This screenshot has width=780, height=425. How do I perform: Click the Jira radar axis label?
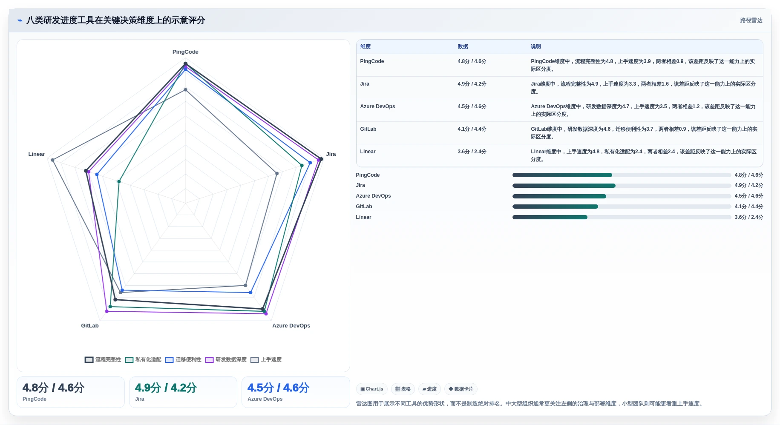tap(331, 154)
